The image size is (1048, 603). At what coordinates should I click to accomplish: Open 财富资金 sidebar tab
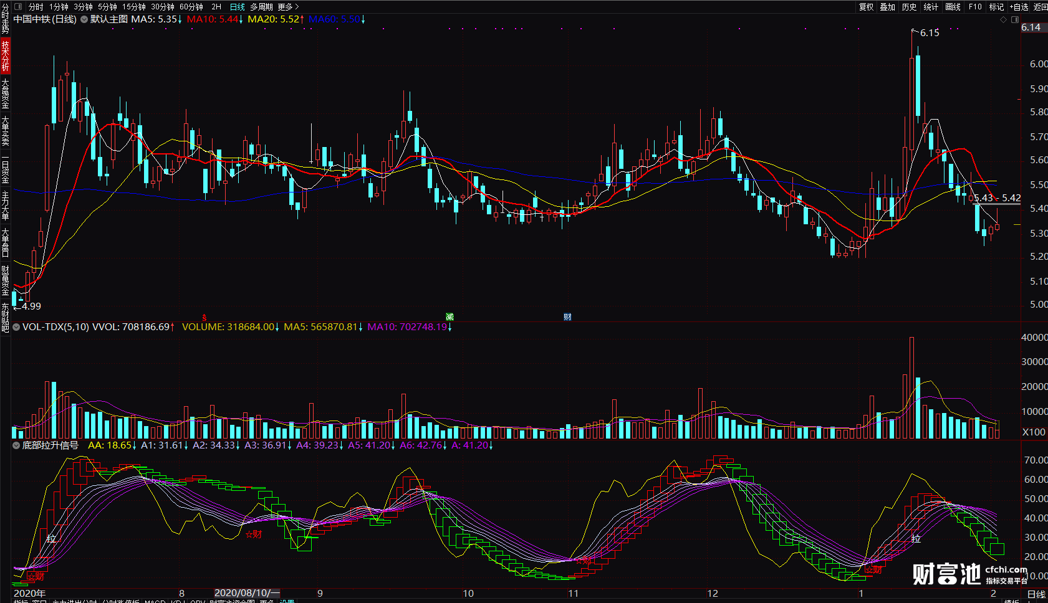5,280
